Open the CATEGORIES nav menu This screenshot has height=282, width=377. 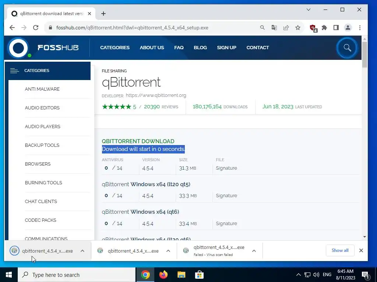tap(115, 47)
